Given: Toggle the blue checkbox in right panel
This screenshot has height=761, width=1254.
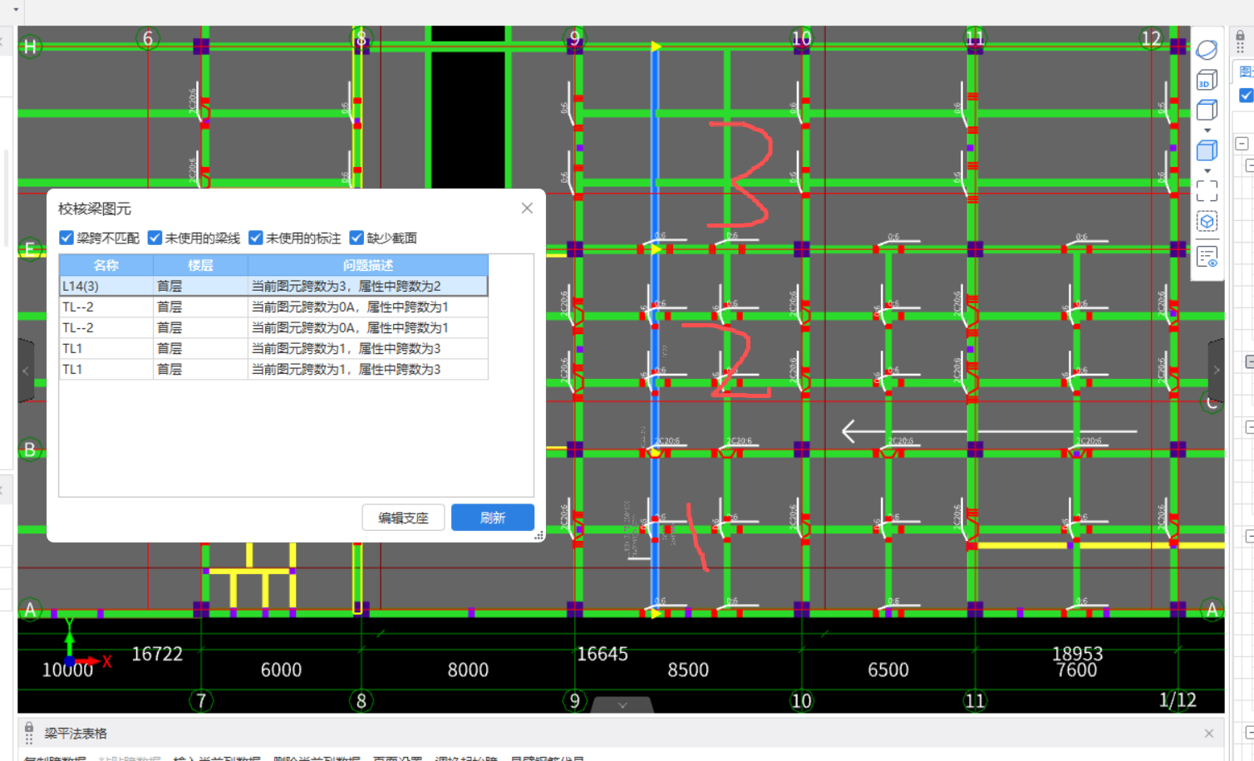Looking at the screenshot, I should tap(1246, 96).
